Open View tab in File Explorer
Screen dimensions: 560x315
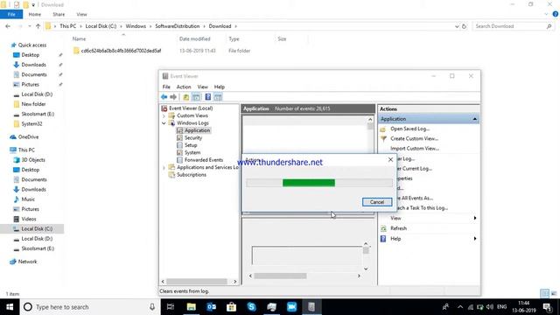point(81,14)
